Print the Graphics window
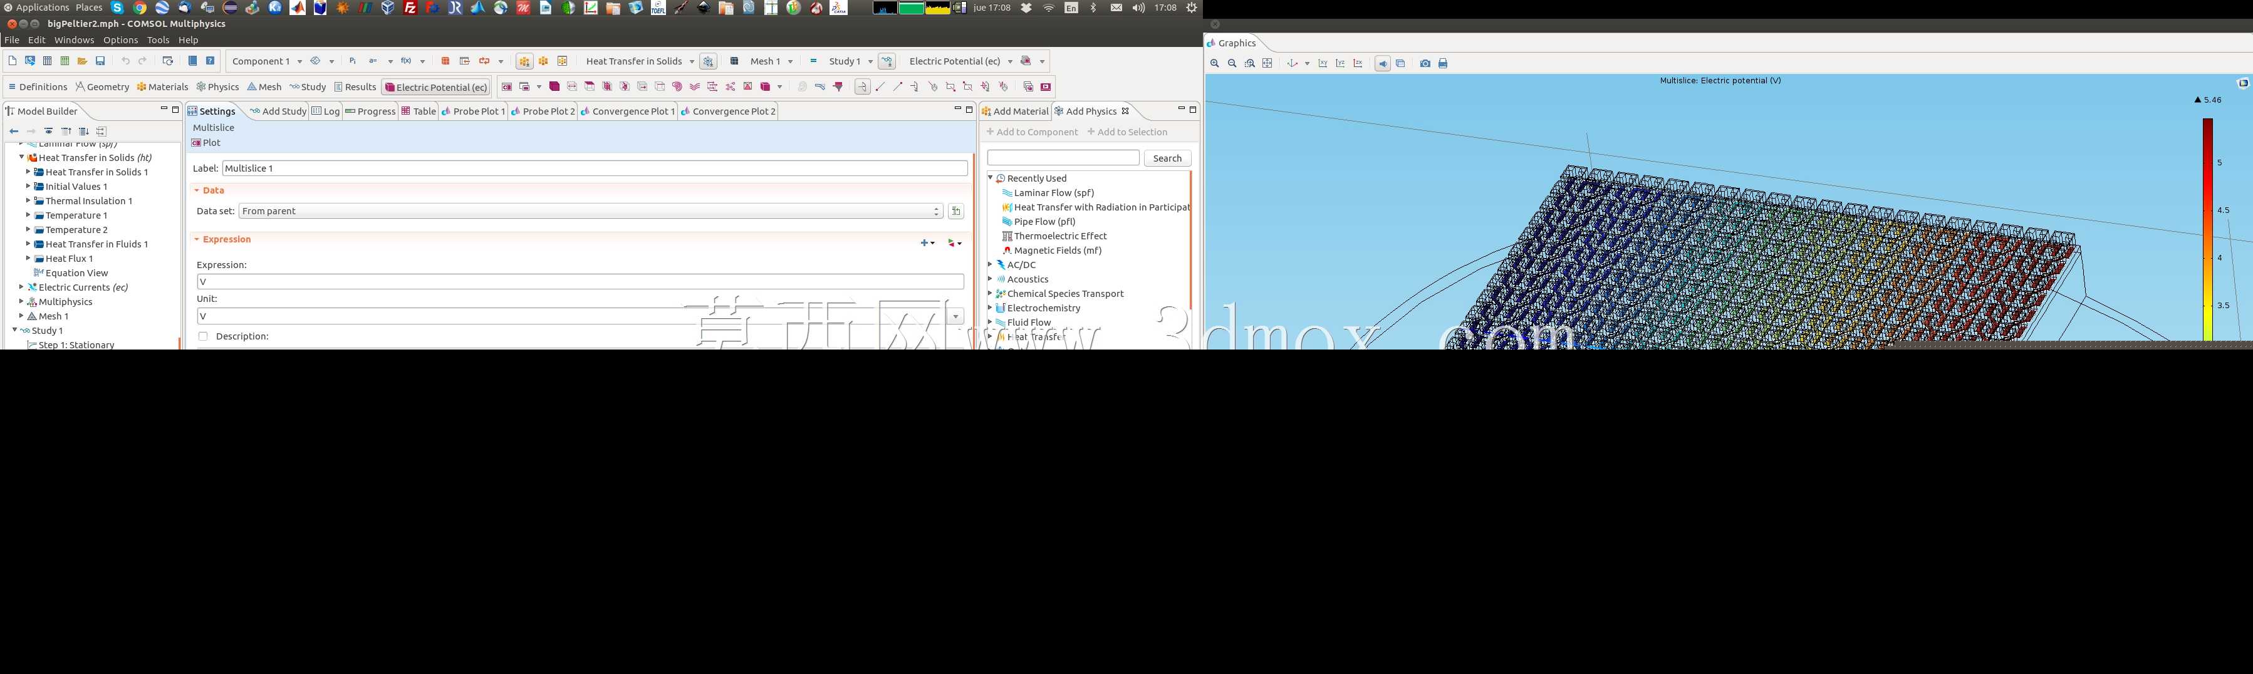Viewport: 2253px width, 674px height. tap(1443, 64)
